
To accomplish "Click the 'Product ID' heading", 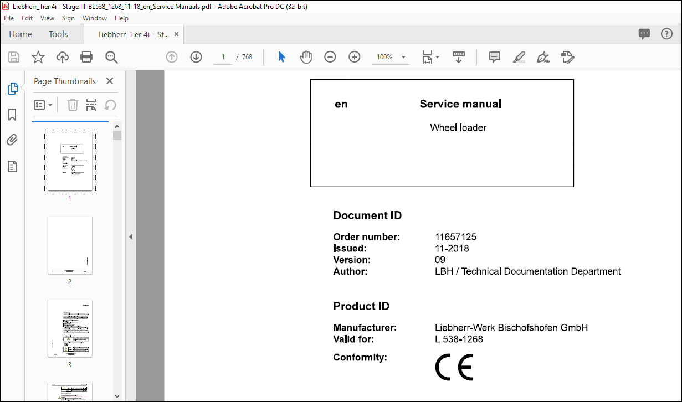I will 361,306.
